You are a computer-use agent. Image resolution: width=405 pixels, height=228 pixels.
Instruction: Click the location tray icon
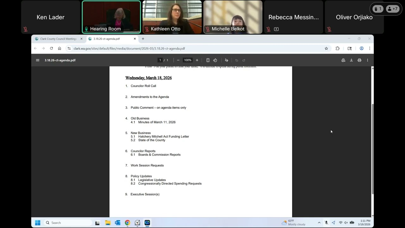[x=333, y=223]
